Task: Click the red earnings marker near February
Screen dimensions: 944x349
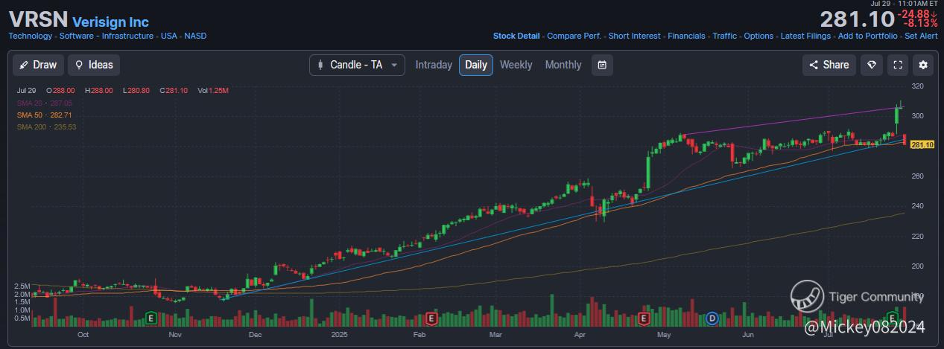Action: [x=431, y=318]
